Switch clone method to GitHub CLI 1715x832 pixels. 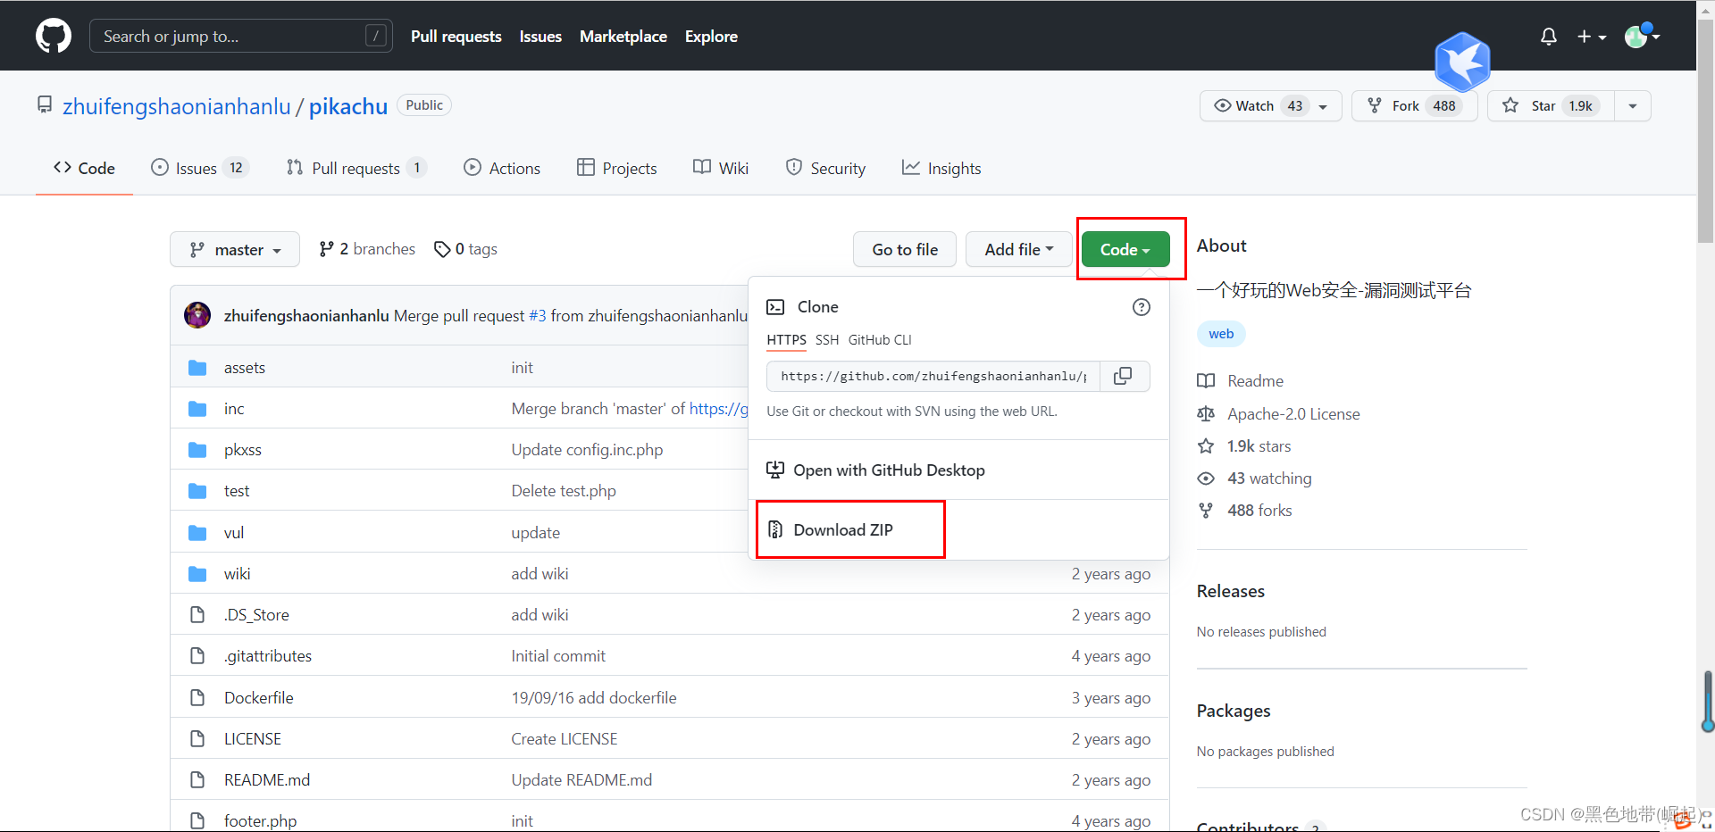click(880, 340)
